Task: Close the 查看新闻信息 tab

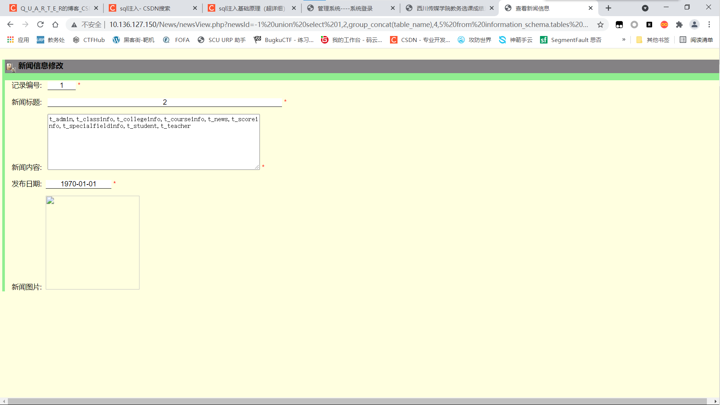Action: point(591,8)
